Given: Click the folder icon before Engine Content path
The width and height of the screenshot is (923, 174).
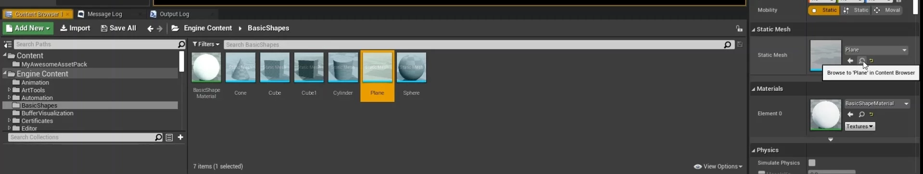Looking at the screenshot, I should coord(176,28).
